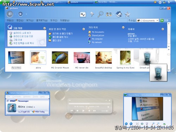Open Messenger Contacts menu
This screenshot has height=132, width=176.
point(17,96)
